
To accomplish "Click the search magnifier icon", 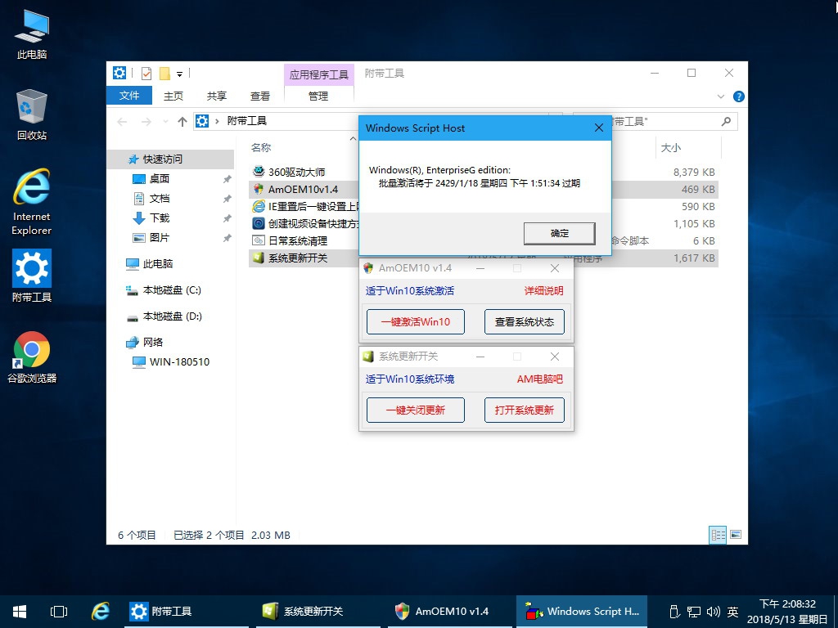I will pyautogui.click(x=726, y=122).
